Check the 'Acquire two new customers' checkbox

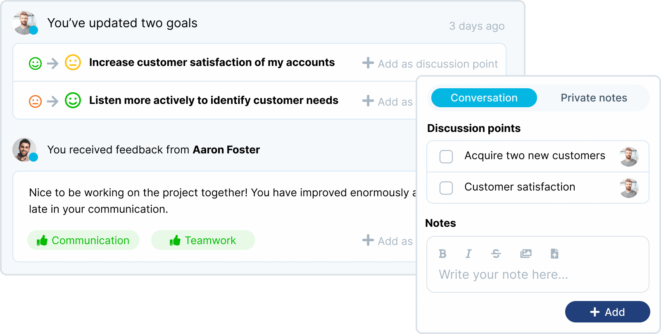tap(446, 157)
